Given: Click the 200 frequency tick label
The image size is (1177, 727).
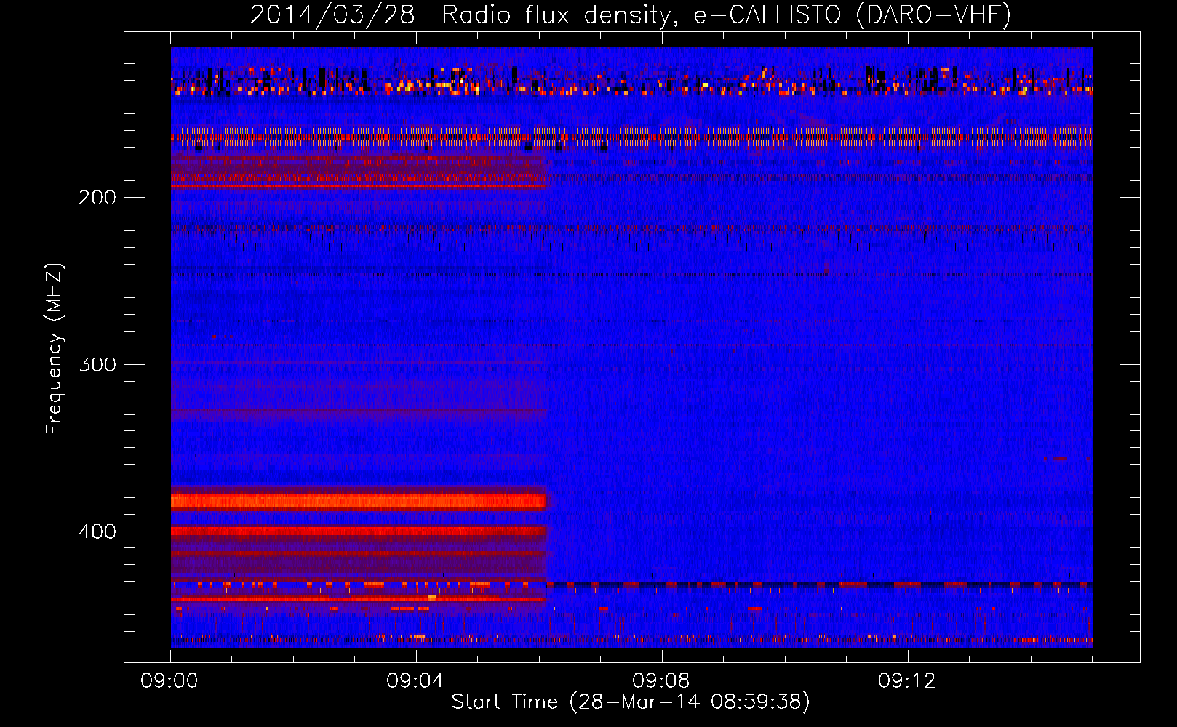Looking at the screenshot, I should [x=97, y=198].
